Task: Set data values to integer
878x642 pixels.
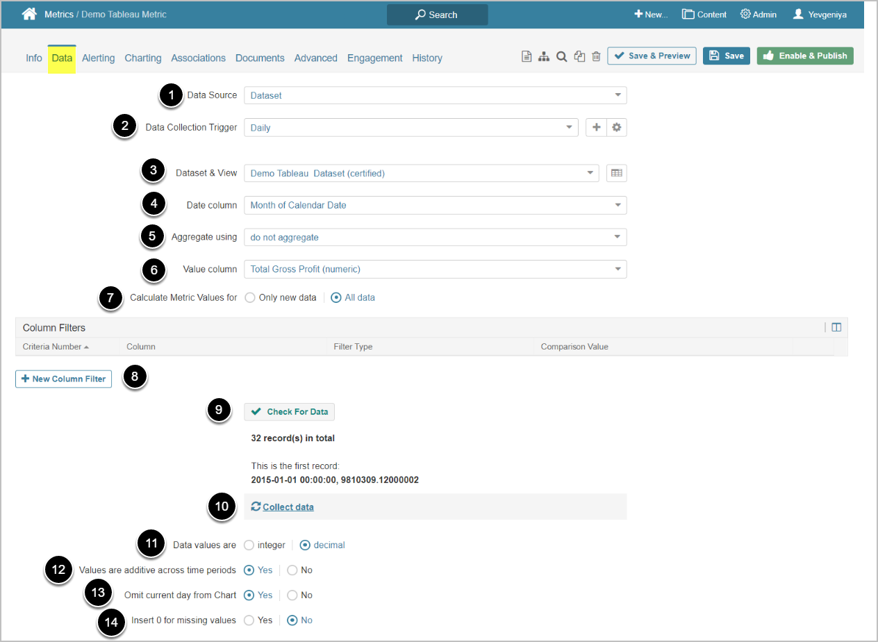Action: tap(249, 545)
